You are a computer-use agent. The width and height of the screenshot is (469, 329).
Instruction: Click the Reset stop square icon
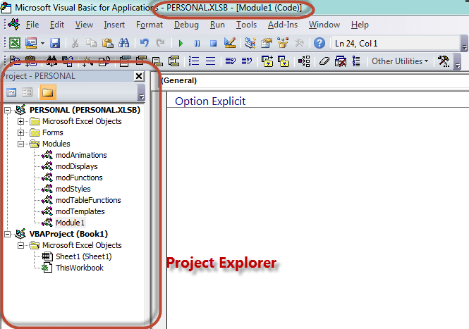[x=213, y=44]
